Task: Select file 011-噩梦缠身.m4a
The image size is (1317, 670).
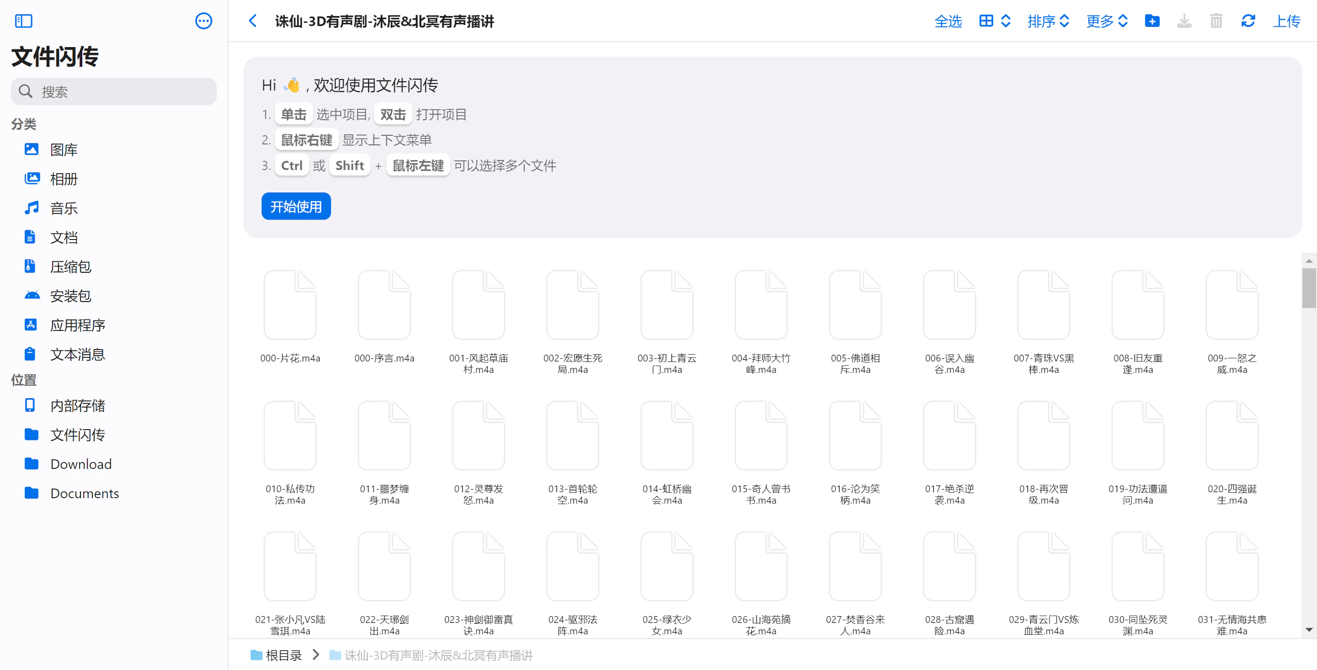Action: (385, 453)
